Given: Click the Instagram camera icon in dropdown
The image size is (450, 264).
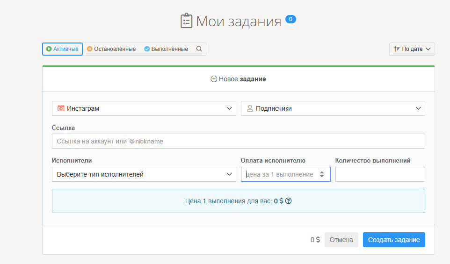Looking at the screenshot, I should 61,108.
